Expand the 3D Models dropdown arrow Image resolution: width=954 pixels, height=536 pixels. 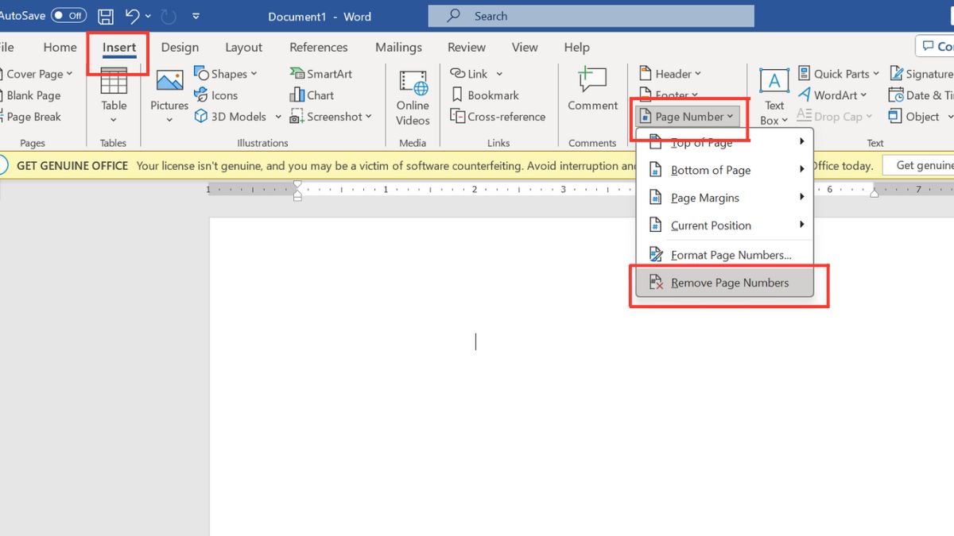[x=278, y=117]
